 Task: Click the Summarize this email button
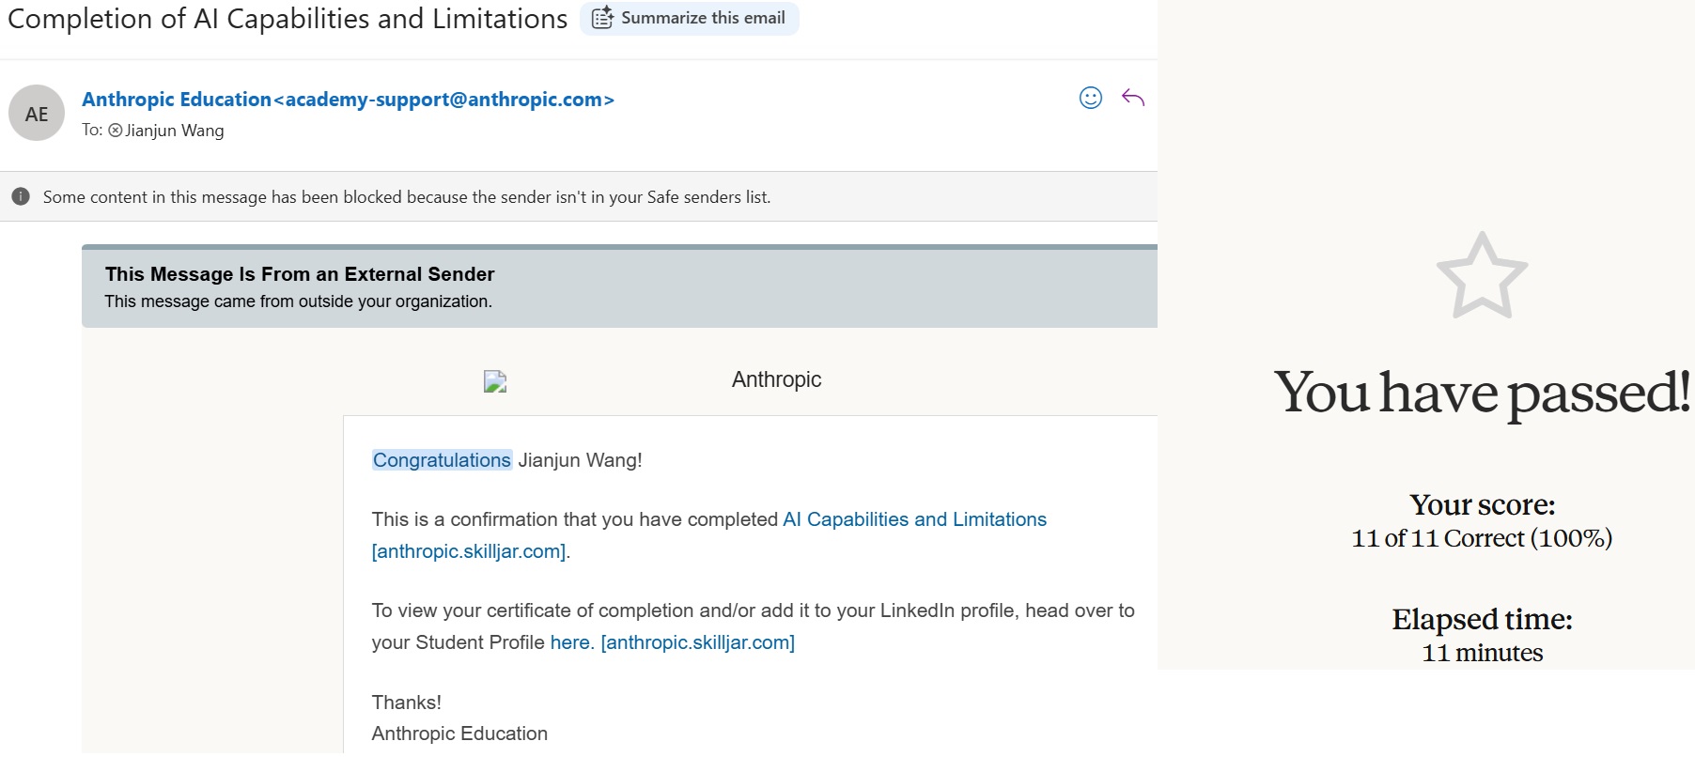click(x=690, y=18)
